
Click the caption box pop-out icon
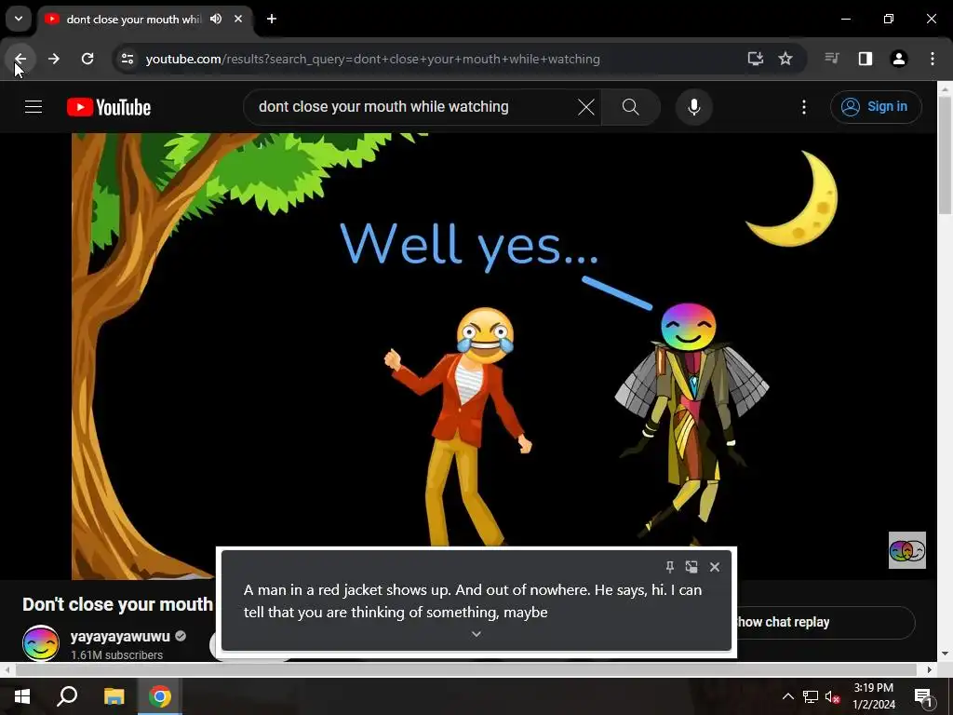pos(691,567)
